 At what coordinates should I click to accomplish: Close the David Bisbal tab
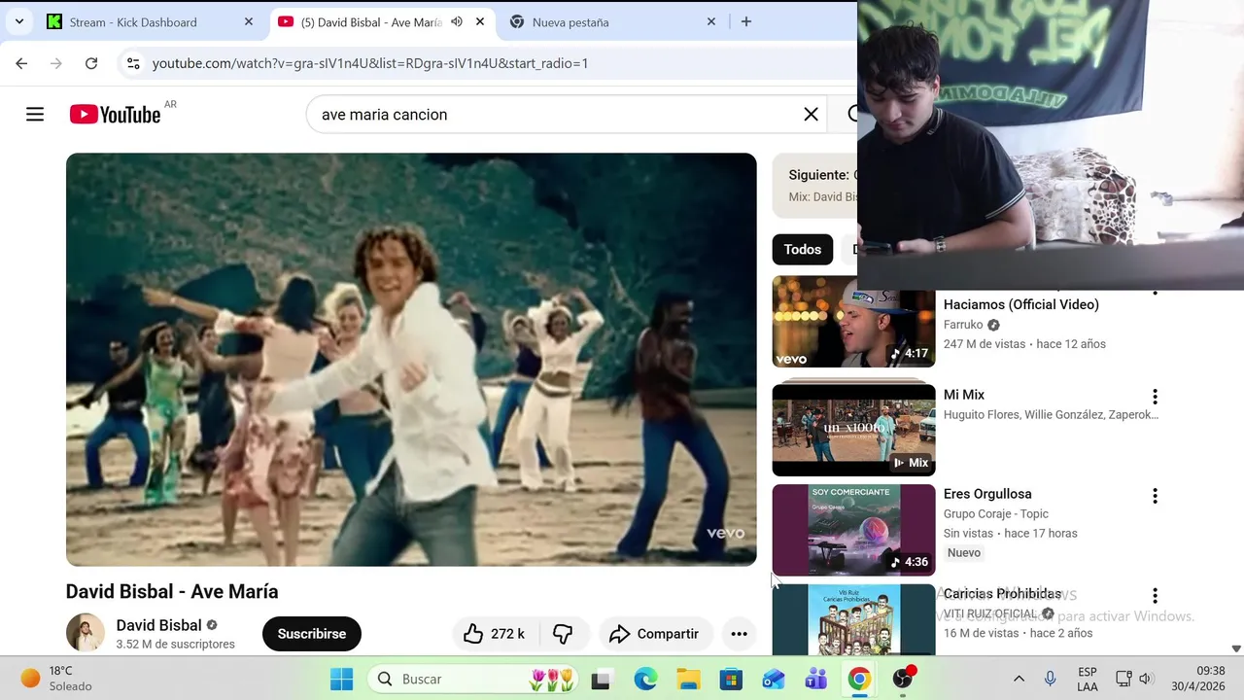click(x=480, y=21)
